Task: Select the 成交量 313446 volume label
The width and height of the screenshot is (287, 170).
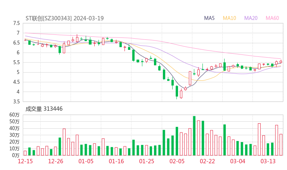Action: [44, 109]
